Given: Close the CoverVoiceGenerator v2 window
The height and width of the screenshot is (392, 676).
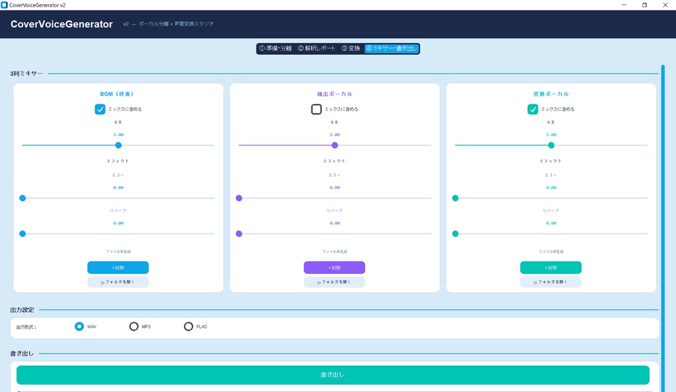Looking at the screenshot, I should [x=665, y=5].
